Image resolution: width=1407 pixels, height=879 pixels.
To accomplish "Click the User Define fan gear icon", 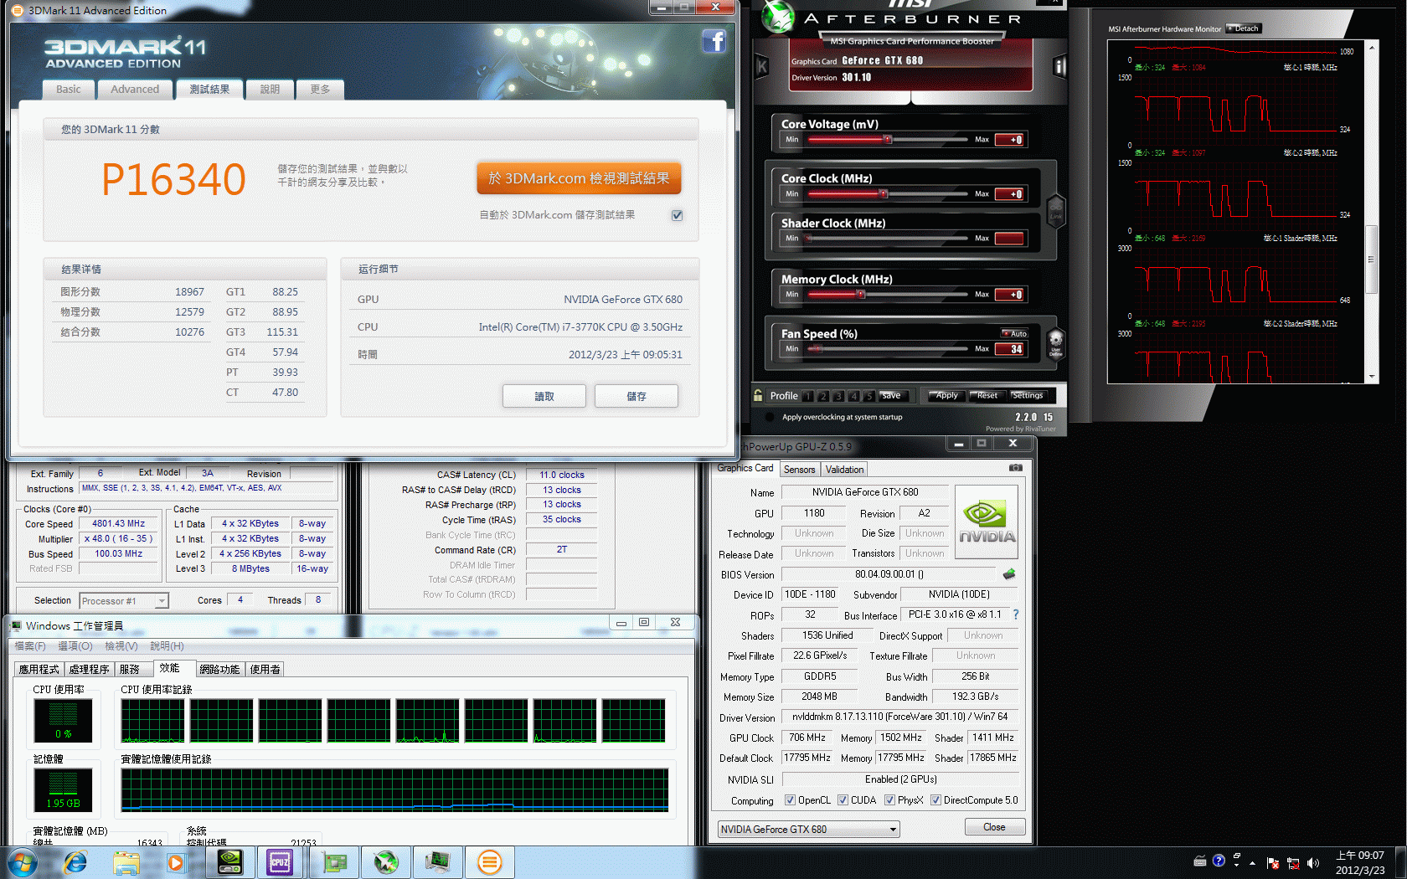I will [1055, 342].
